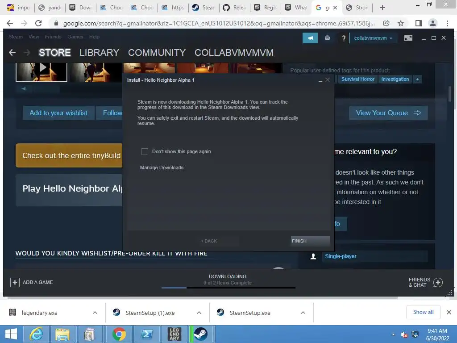Click the Check out the entire tinyBuild banner

point(69,155)
